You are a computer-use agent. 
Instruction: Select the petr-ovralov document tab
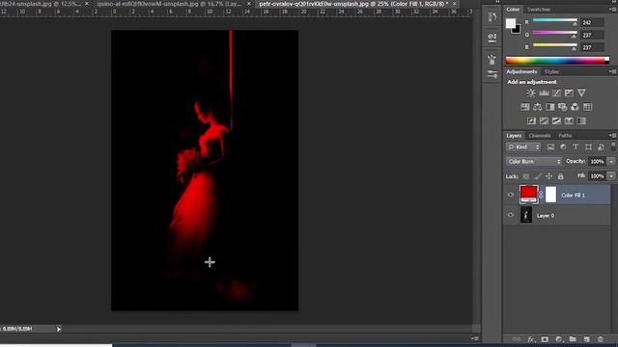click(353, 4)
